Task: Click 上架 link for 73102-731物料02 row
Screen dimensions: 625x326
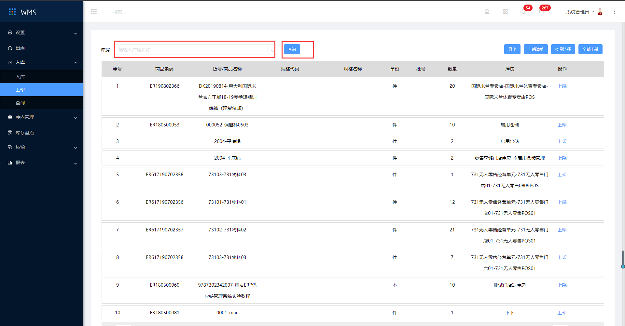Action: [562, 230]
